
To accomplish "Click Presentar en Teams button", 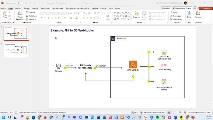I will [x=182, y=8].
